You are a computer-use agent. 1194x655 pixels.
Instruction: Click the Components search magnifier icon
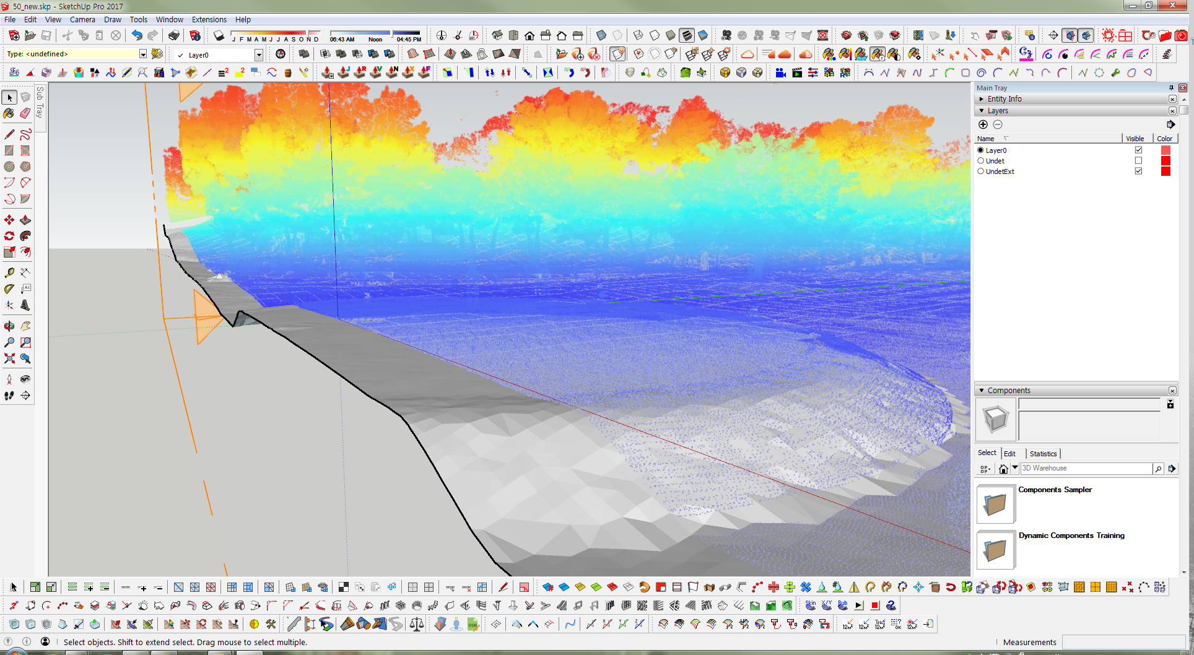coord(1158,469)
